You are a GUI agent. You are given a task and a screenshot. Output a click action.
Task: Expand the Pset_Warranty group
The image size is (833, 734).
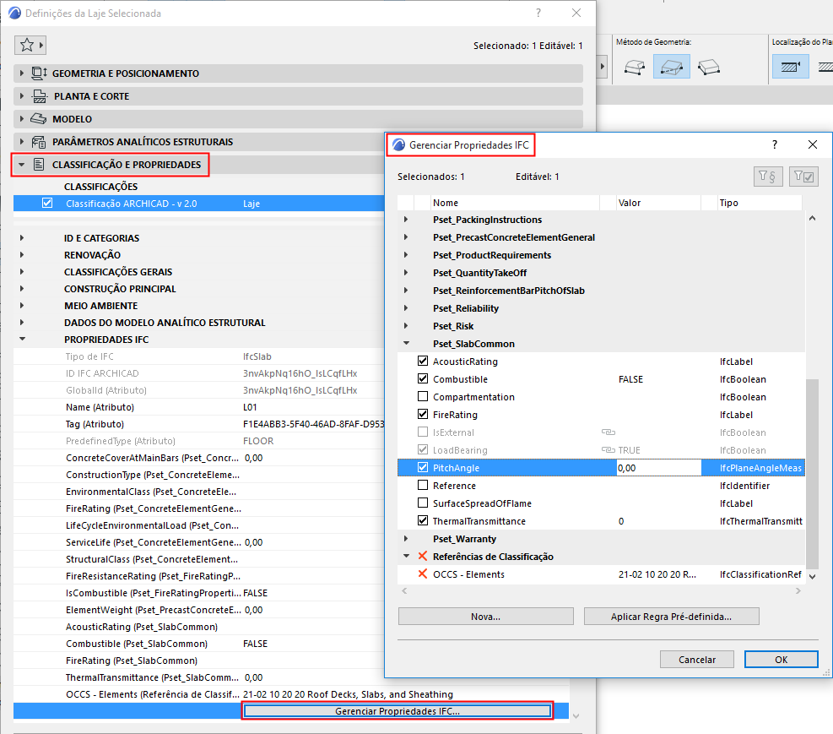click(x=406, y=538)
